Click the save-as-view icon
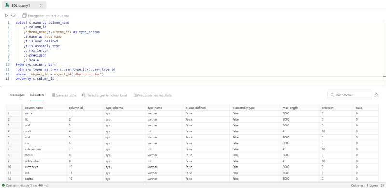The height and width of the screenshot is (188, 386). point(24,16)
